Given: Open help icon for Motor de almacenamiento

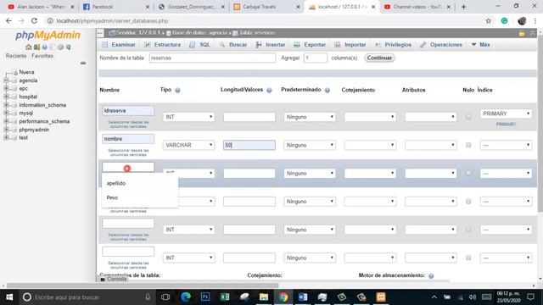Looking at the screenshot, I should coord(431,275).
